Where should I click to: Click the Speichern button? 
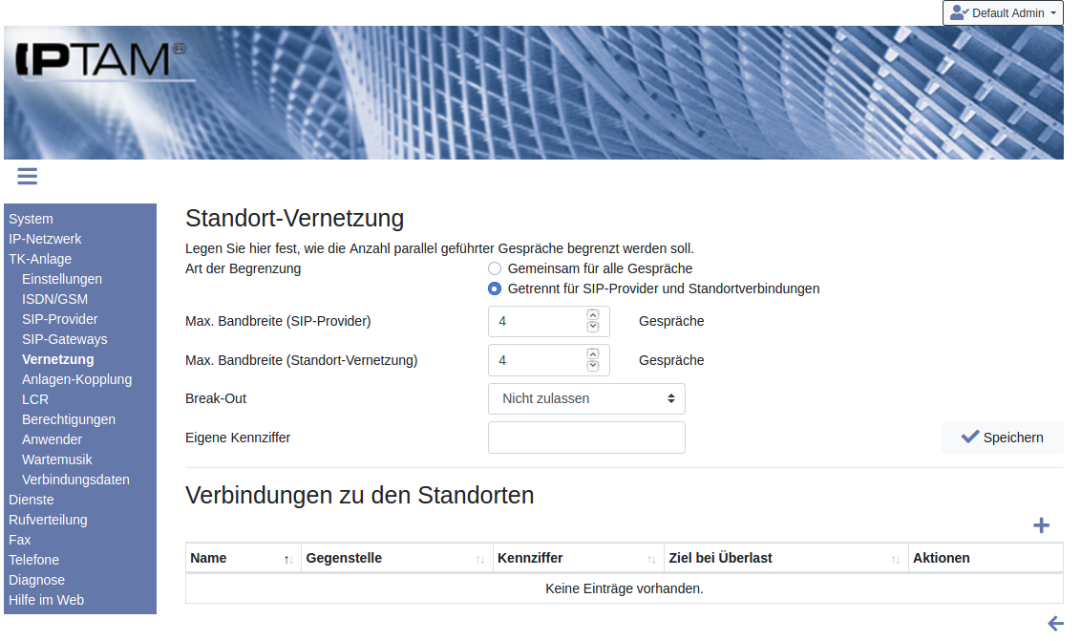coord(1002,438)
